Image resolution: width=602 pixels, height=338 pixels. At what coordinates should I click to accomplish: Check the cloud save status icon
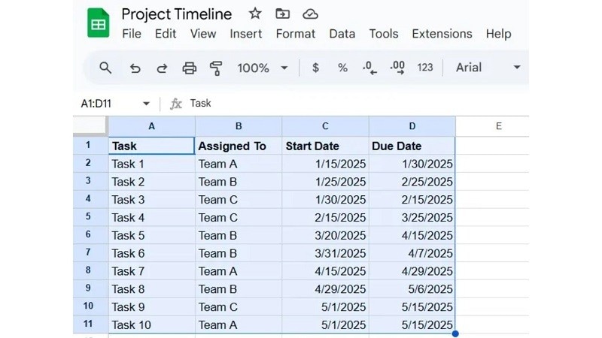pyautogui.click(x=310, y=14)
